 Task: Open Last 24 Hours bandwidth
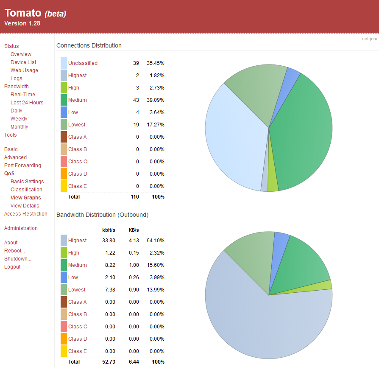(x=27, y=103)
